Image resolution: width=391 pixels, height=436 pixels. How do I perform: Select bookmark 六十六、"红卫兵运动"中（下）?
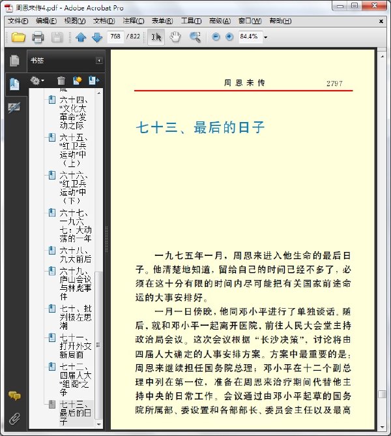click(73, 188)
